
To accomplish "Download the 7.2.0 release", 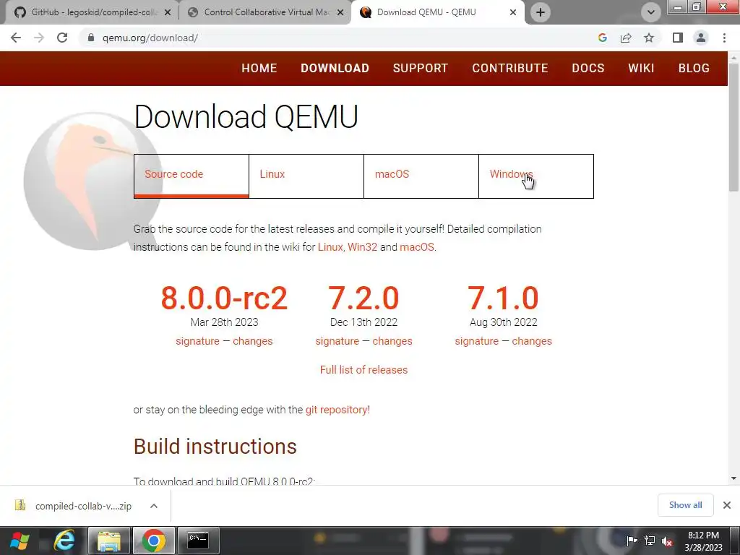I will 363,298.
